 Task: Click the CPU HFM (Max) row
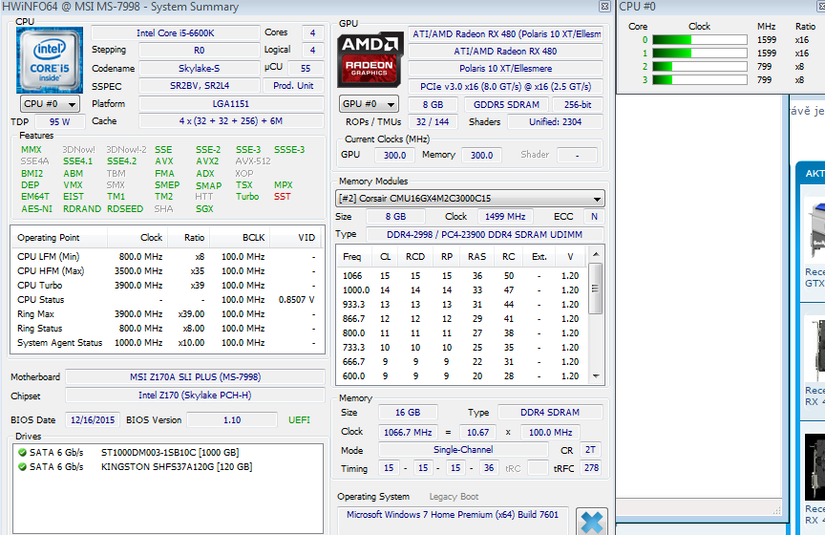167,271
